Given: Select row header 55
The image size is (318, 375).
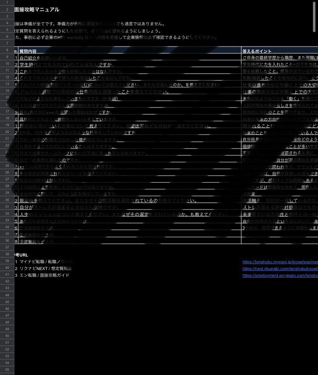Looking at the screenshot, I should [x=7, y=369].
